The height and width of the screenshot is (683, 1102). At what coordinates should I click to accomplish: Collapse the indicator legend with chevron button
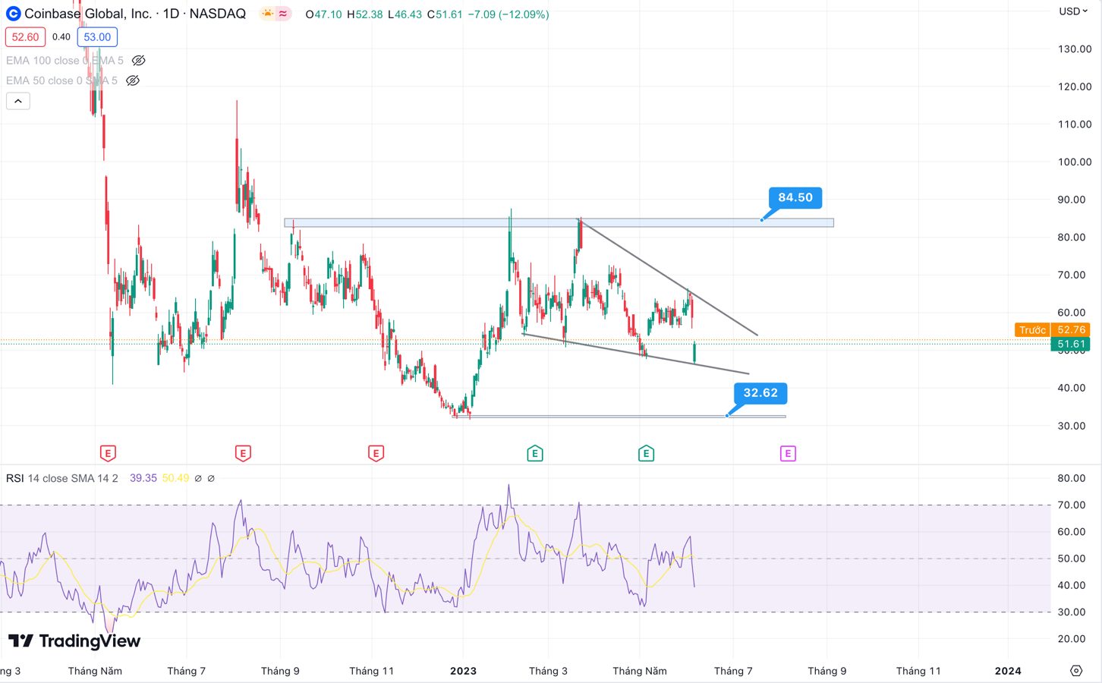[18, 101]
